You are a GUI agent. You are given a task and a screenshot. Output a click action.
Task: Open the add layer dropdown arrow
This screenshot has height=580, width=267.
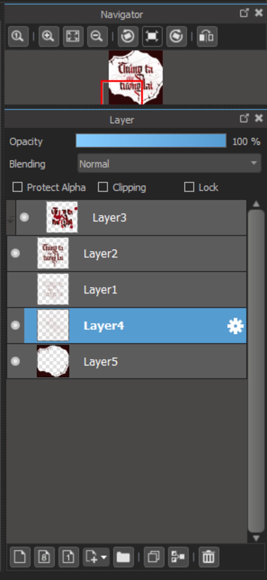tap(104, 557)
